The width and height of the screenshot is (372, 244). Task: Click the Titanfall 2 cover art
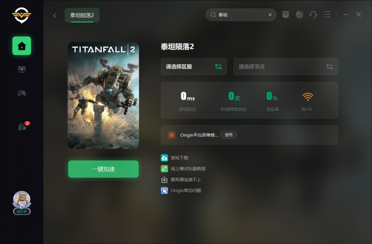pyautogui.click(x=103, y=95)
